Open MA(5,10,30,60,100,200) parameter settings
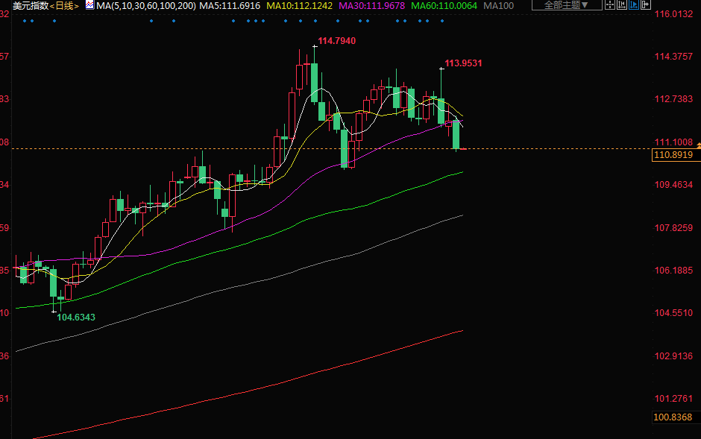 click(x=146, y=5)
